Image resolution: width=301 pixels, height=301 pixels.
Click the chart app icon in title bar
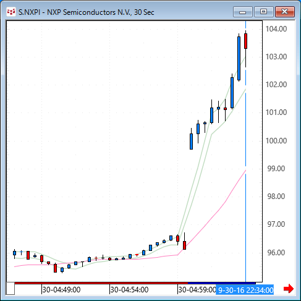(11, 12)
